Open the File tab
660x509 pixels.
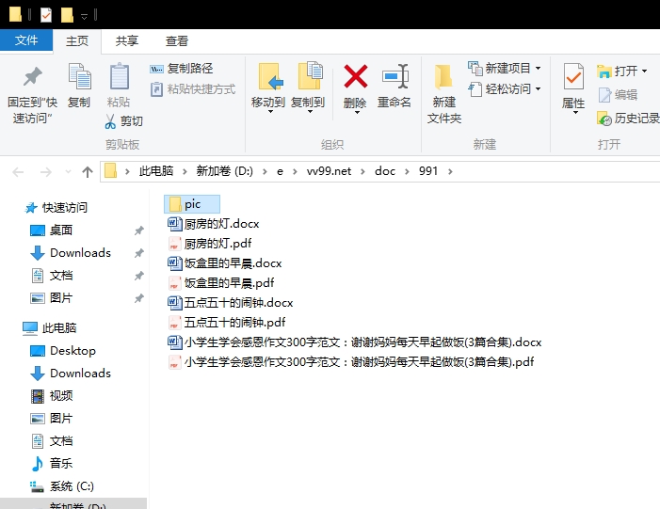click(26, 40)
